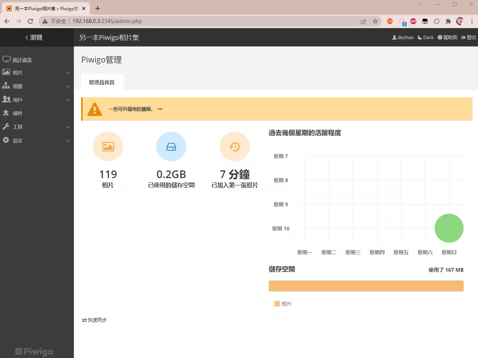
Task: Click 登出 to log out
Action: point(469,37)
